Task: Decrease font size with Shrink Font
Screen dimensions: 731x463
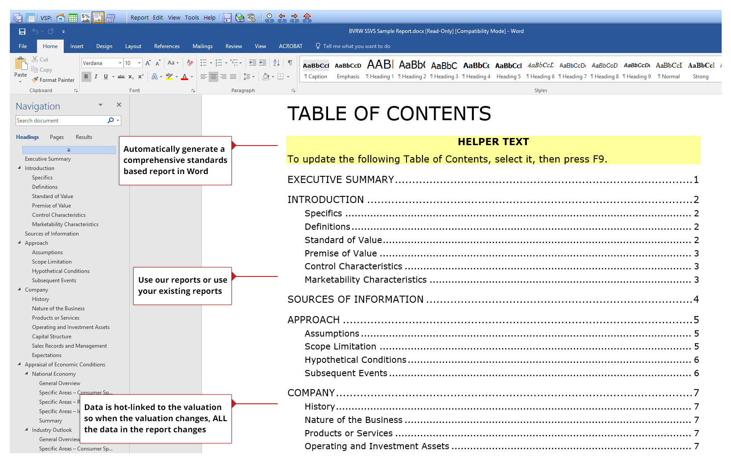Action: pos(158,63)
